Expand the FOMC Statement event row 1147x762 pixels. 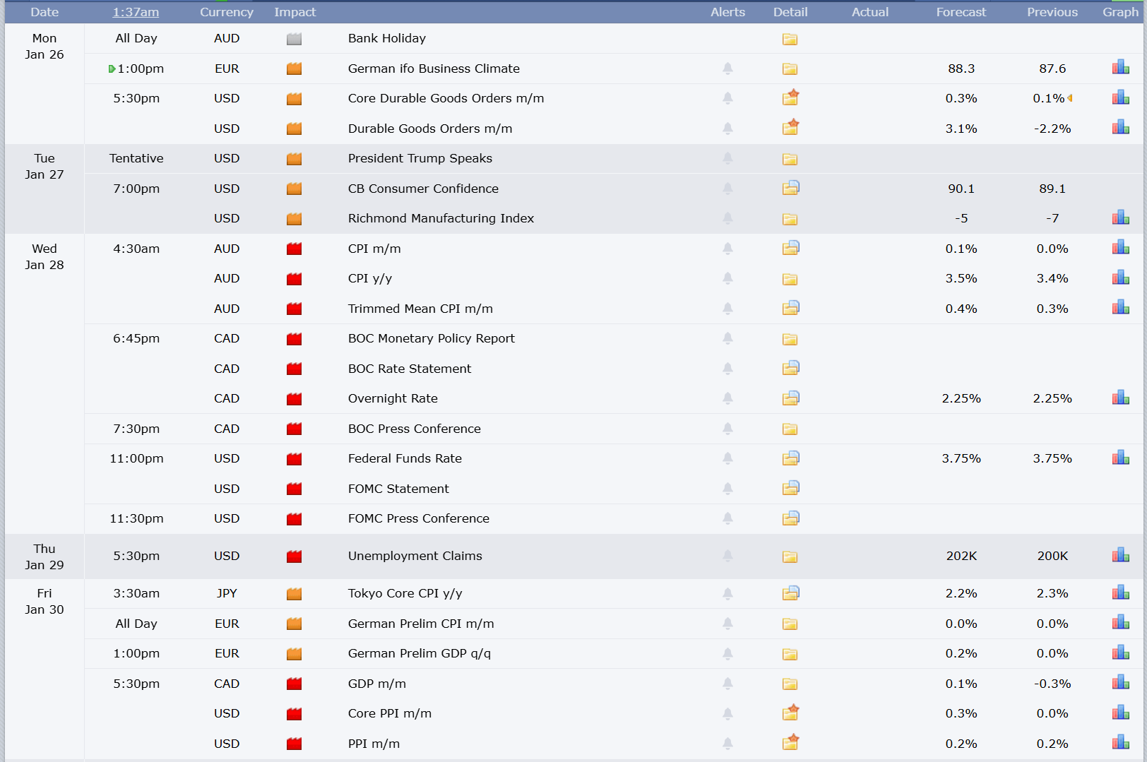pyautogui.click(x=398, y=489)
